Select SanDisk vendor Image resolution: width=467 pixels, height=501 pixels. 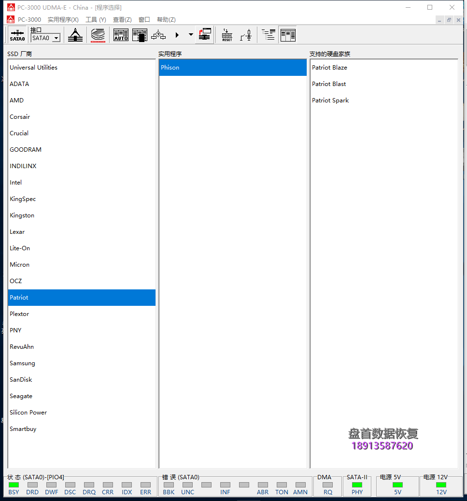[82, 380]
